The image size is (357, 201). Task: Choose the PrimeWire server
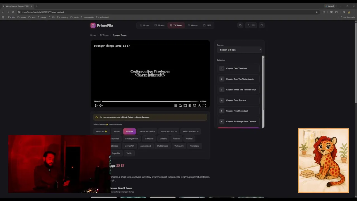point(194,146)
